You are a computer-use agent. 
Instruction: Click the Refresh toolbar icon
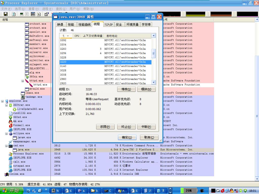[x=14, y=14]
